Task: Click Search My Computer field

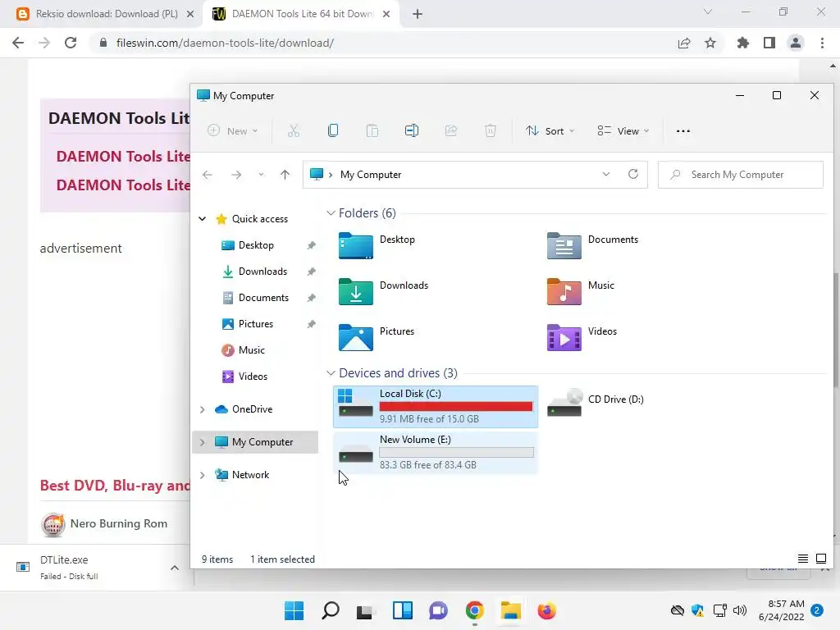Action: (x=741, y=175)
